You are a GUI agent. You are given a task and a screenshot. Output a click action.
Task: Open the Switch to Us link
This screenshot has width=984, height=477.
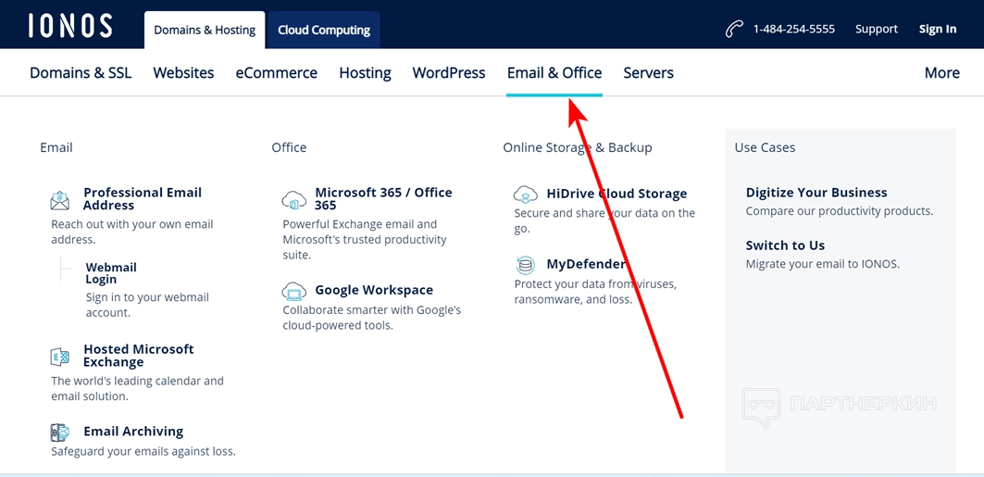click(x=785, y=245)
